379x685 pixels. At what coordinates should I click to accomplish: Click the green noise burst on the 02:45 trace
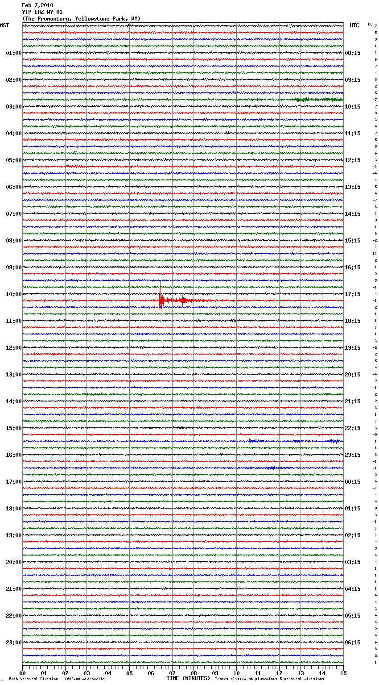click(318, 100)
